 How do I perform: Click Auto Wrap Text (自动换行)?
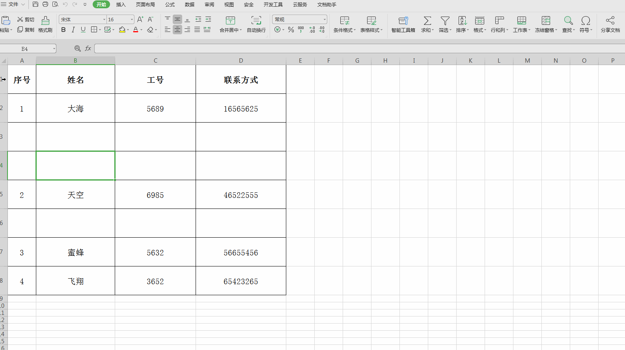[256, 24]
